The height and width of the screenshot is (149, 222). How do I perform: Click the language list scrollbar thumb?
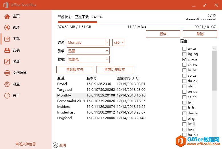214,71
